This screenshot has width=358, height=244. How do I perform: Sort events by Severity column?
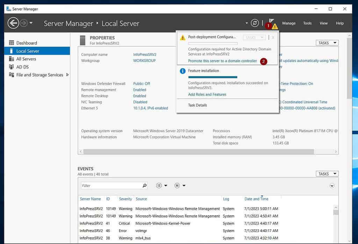pos(126,199)
